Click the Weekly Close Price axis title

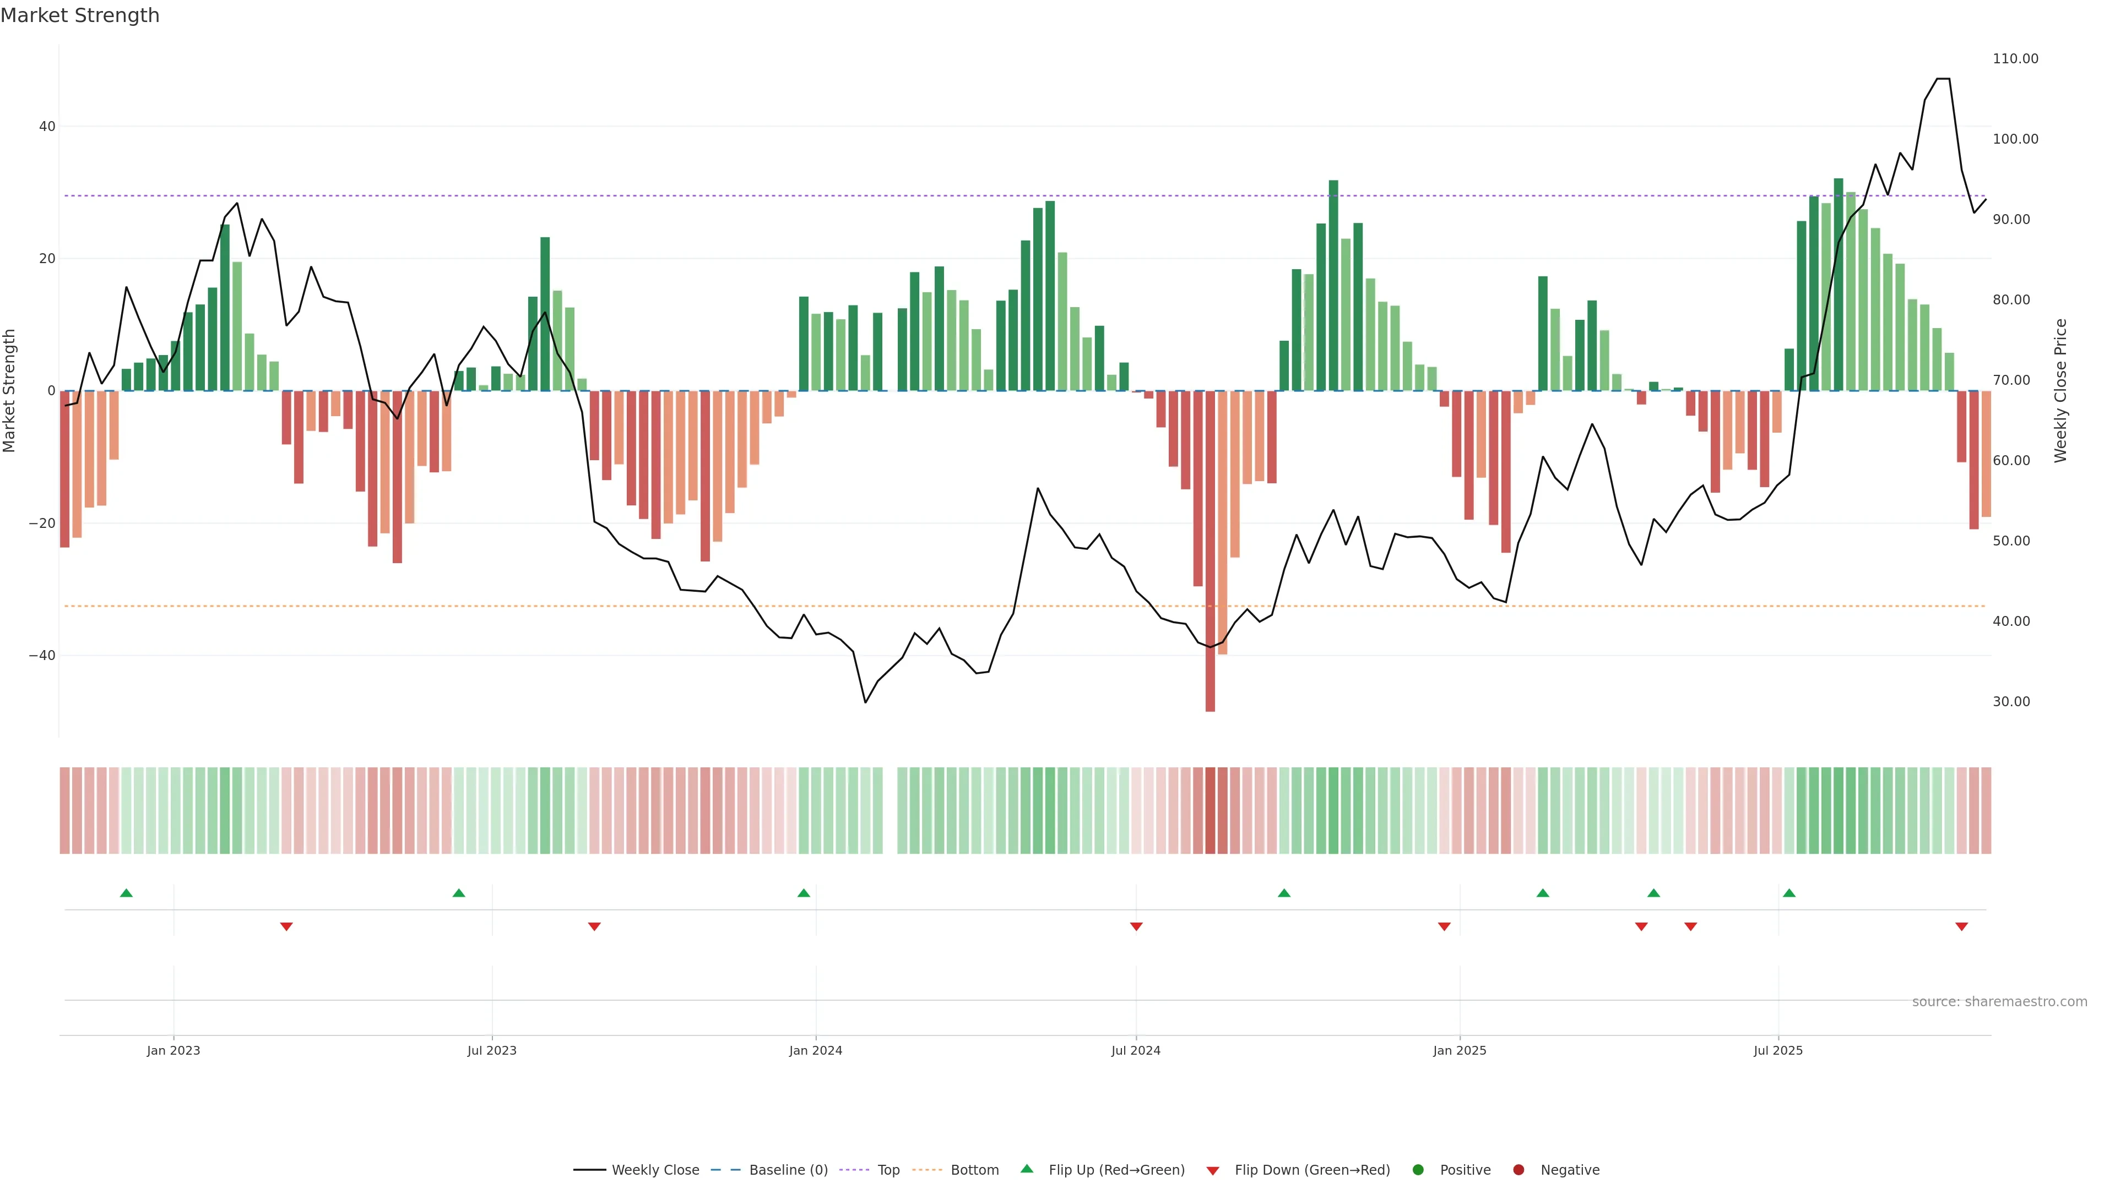click(x=2061, y=391)
